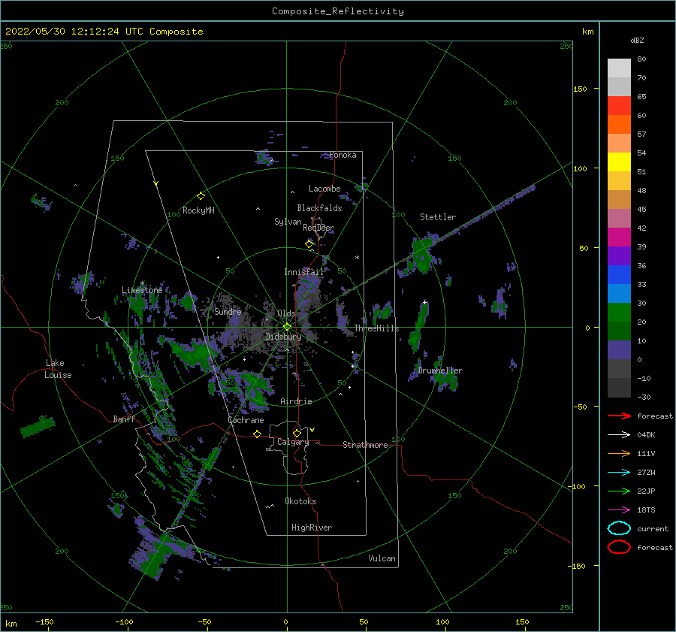Click the Airdrie label
The width and height of the screenshot is (676, 632).
pos(296,401)
